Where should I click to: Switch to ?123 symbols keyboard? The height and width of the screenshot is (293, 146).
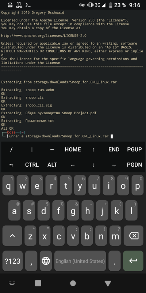coord(13,261)
